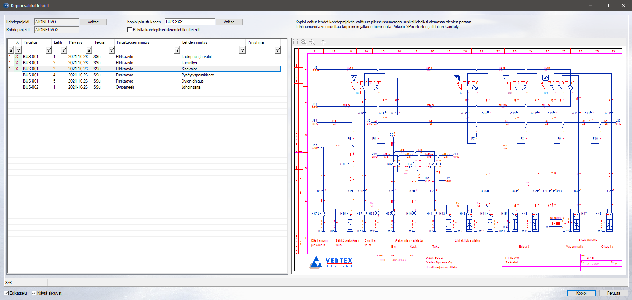Click Valitse next to Lähdeprojekti field
Screen dimensions: 632x300
click(93, 22)
